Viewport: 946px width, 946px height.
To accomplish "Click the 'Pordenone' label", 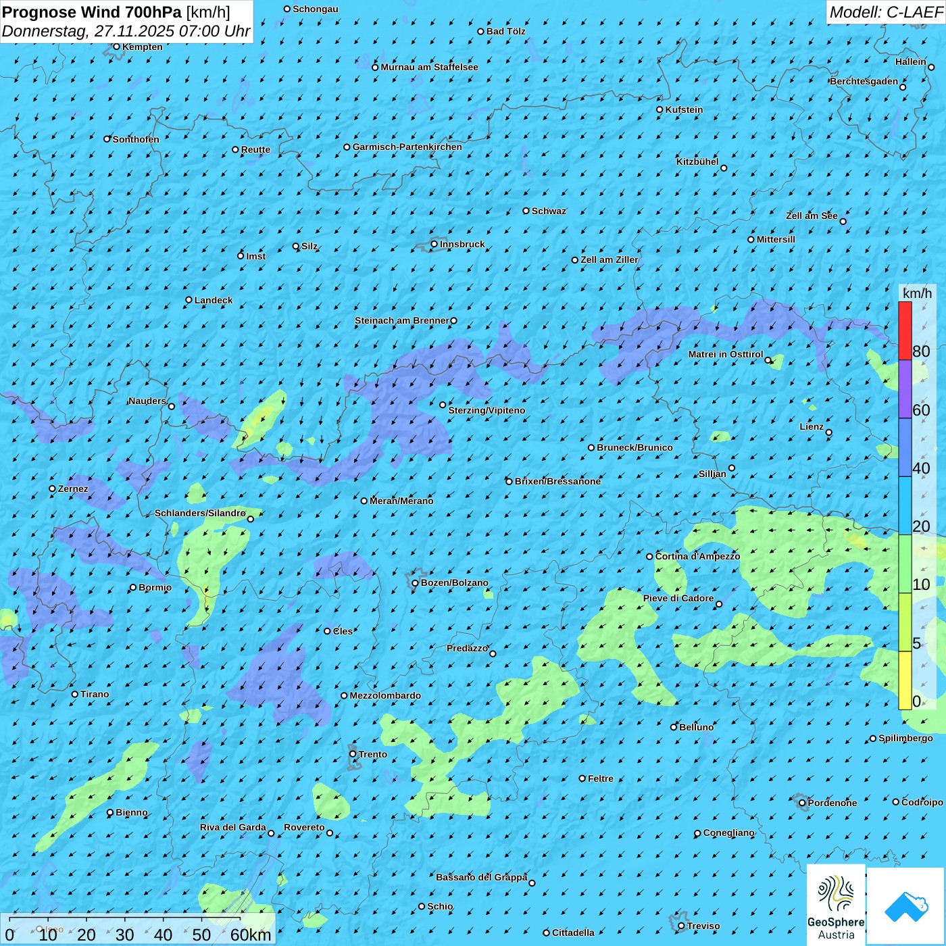I will coord(832,803).
